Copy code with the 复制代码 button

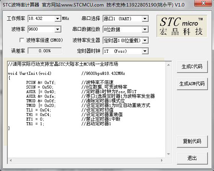coord(192,141)
